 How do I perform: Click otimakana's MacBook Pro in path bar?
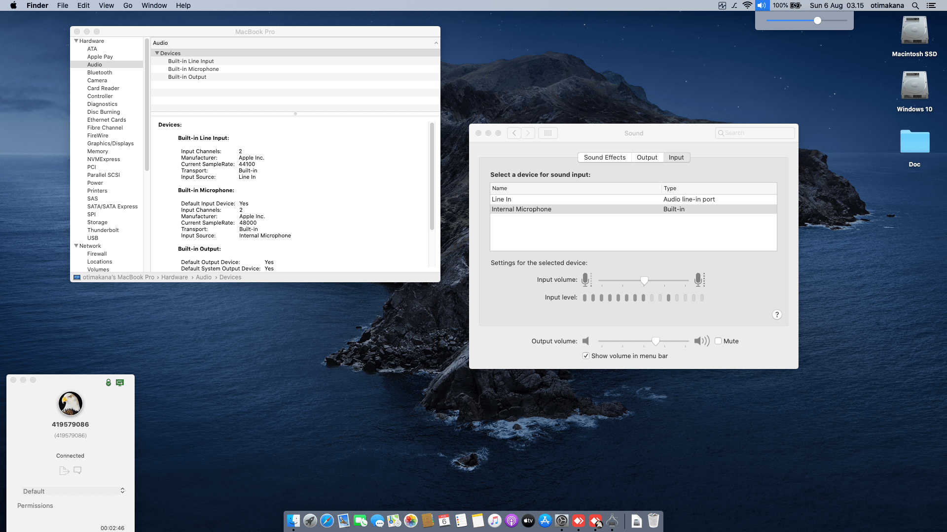click(118, 277)
